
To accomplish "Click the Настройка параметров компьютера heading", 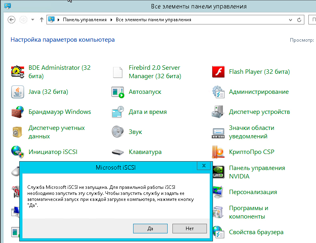I will coord(63,40).
